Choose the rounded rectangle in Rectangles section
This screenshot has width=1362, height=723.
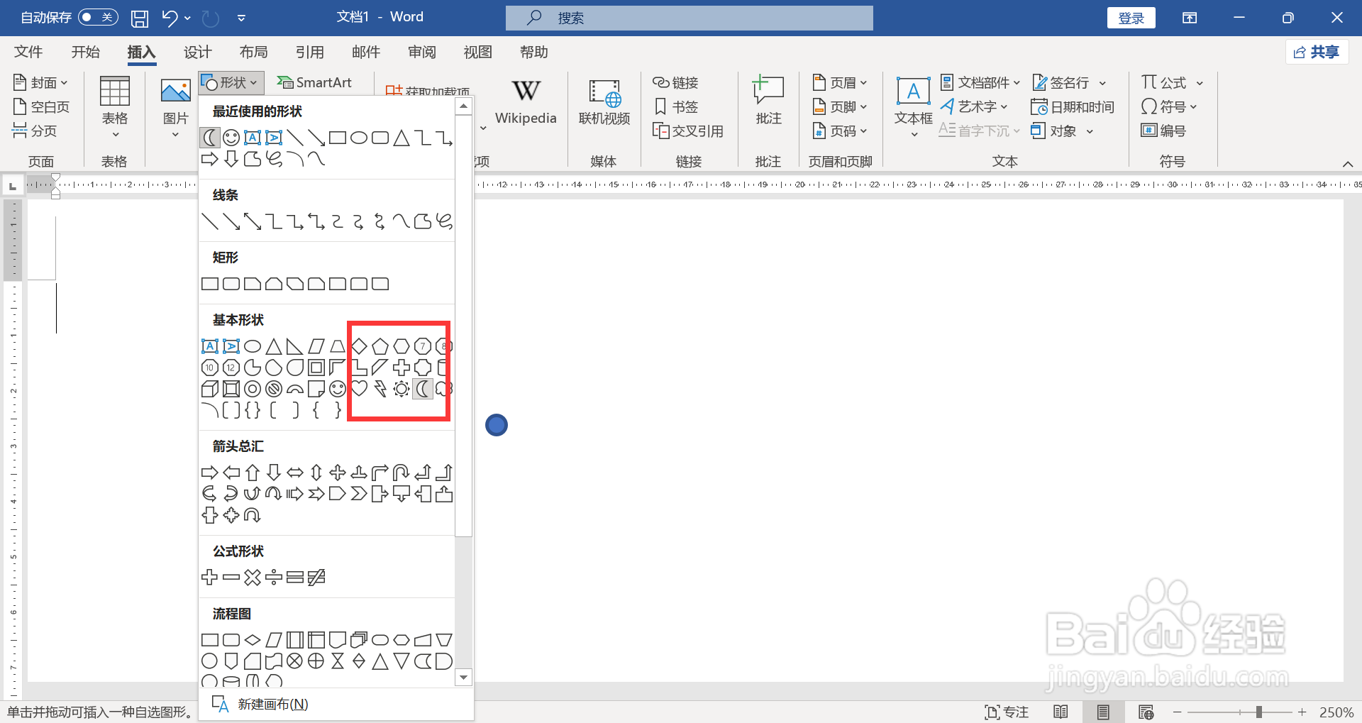(x=231, y=284)
